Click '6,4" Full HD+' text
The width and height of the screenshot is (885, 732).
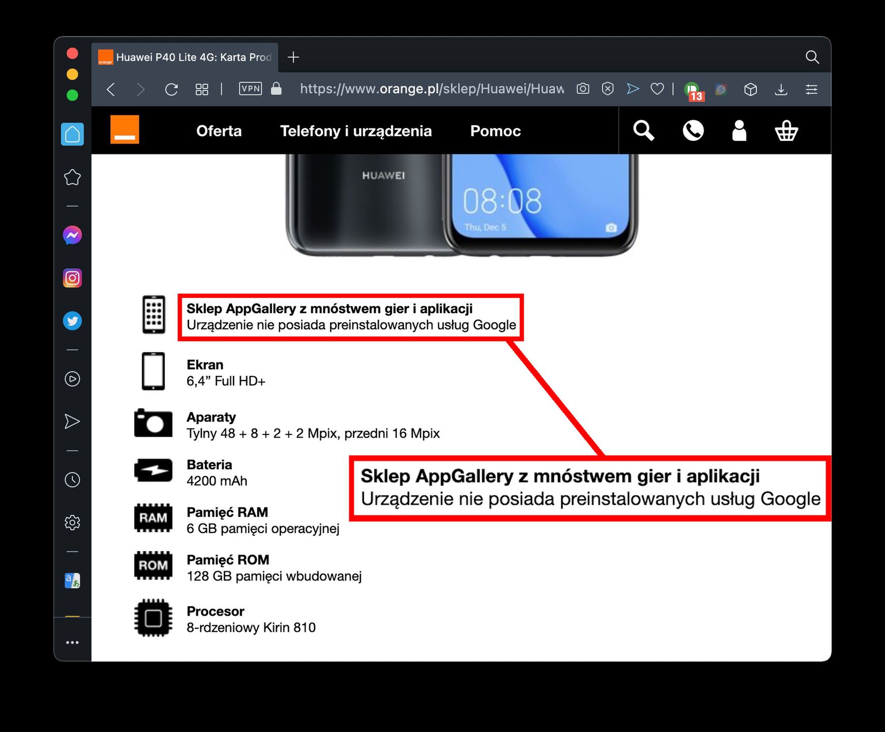click(226, 381)
